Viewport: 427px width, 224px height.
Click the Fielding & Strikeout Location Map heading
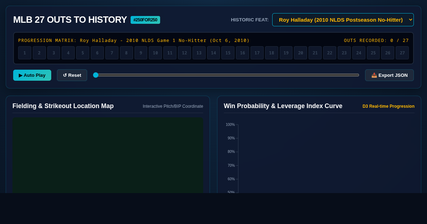pos(63,106)
